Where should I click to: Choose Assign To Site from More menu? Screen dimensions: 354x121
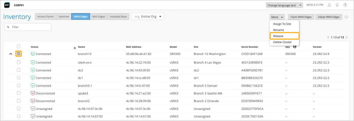(284, 24)
